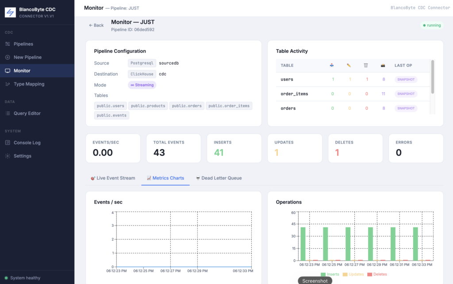This screenshot has height=284, width=453.
Task: Click the Streaming mode badge
Action: 142,85
